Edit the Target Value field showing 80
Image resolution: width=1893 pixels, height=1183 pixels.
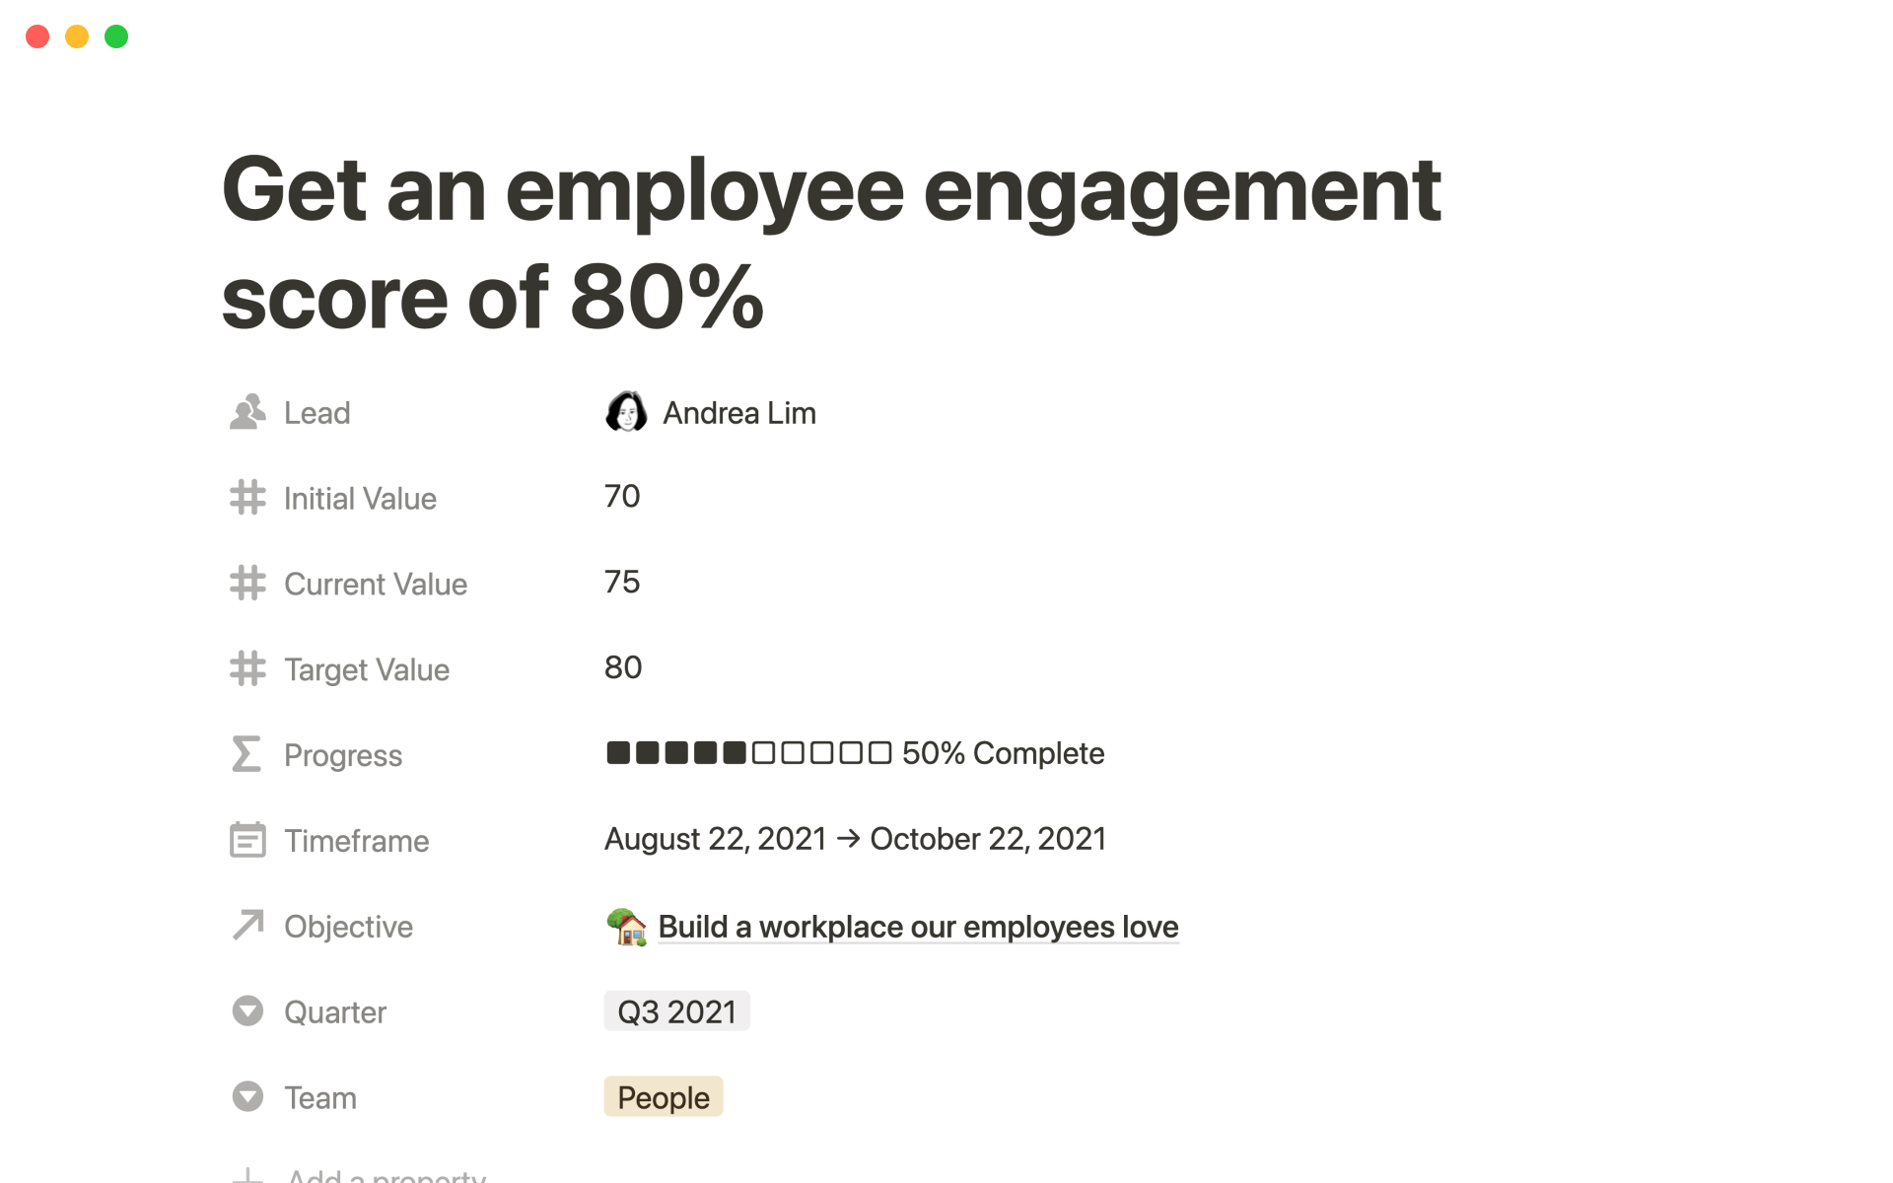(x=623, y=667)
